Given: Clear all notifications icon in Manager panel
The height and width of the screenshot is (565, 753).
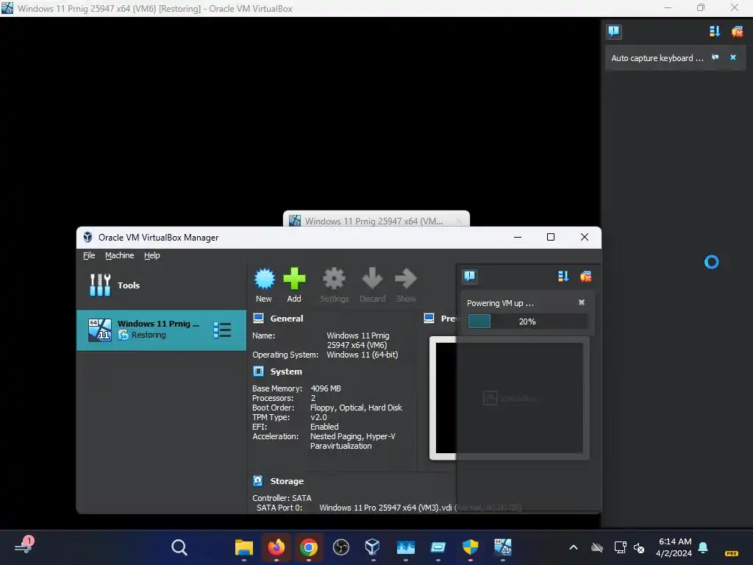Looking at the screenshot, I should click(x=586, y=277).
